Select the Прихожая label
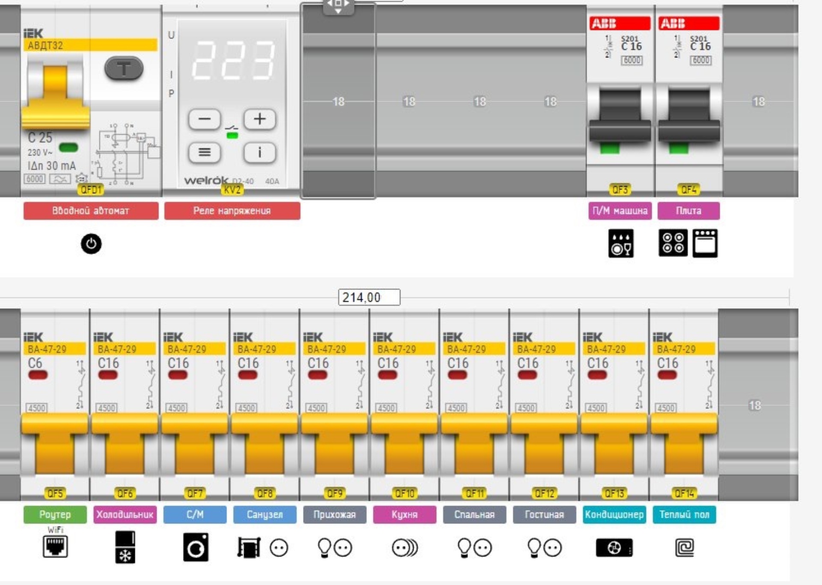This screenshot has height=585, width=822. pyautogui.click(x=334, y=514)
